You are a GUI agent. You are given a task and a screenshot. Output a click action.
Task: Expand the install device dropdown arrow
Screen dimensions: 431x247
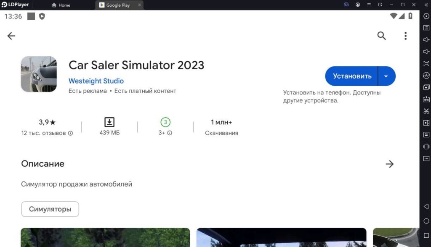(x=386, y=76)
